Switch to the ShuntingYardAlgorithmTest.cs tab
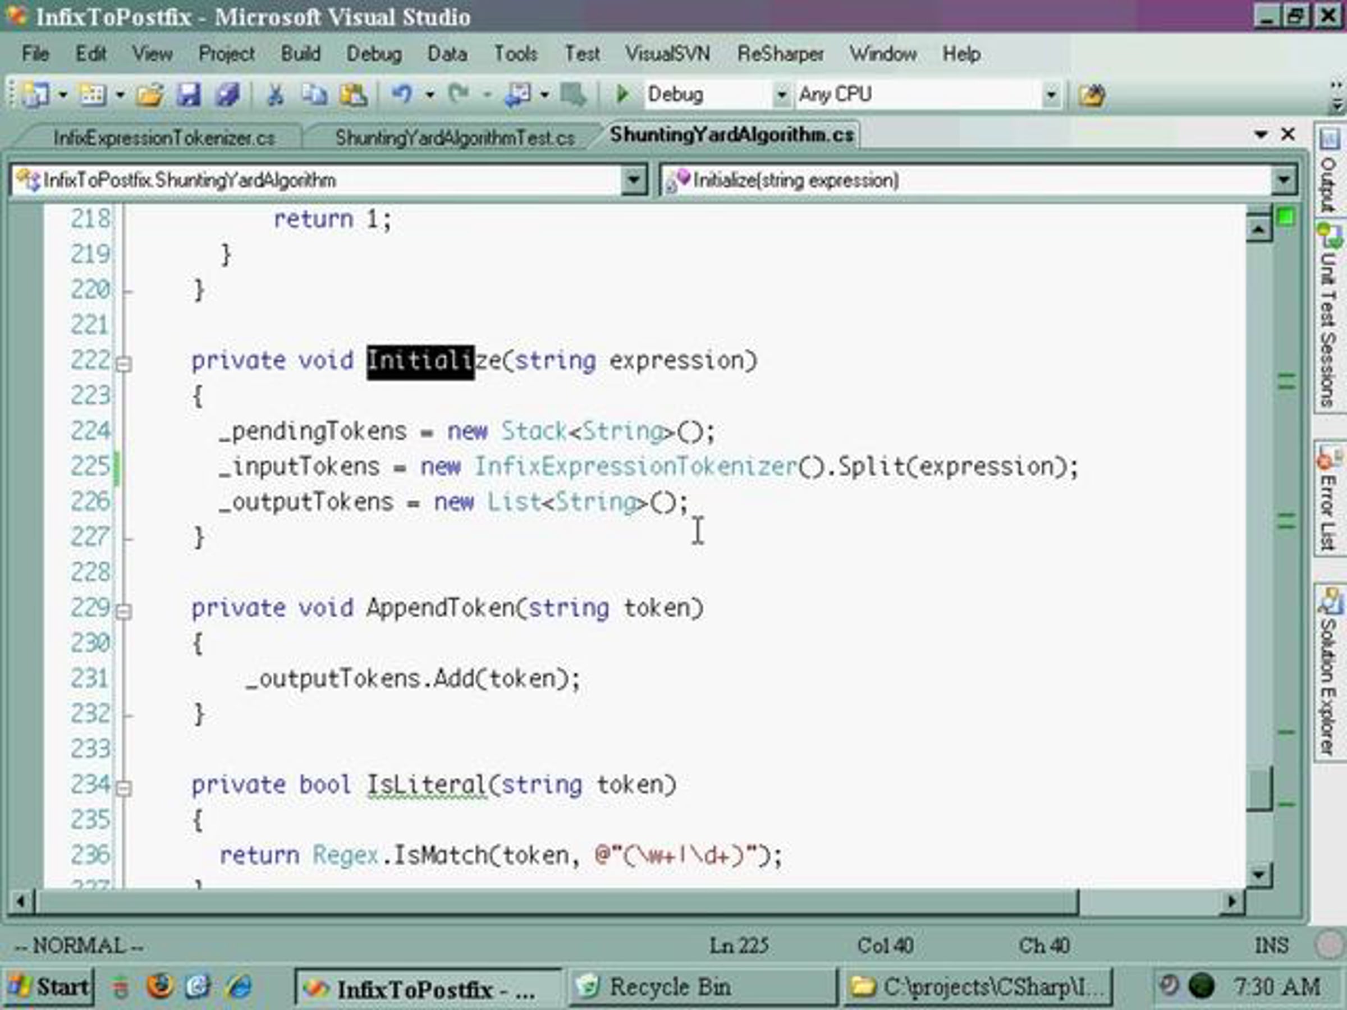The image size is (1347, 1010). (455, 138)
